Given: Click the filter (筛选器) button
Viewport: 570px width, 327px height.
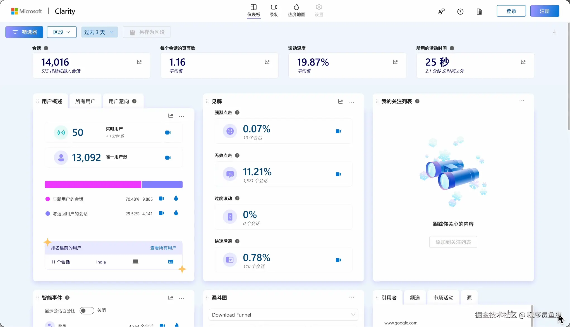Looking at the screenshot, I should [24, 32].
